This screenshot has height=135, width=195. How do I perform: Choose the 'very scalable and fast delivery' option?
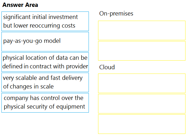click(45, 82)
